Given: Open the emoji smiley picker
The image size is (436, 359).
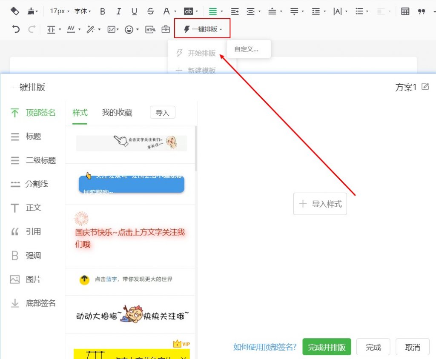Looking at the screenshot, I should (129, 29).
